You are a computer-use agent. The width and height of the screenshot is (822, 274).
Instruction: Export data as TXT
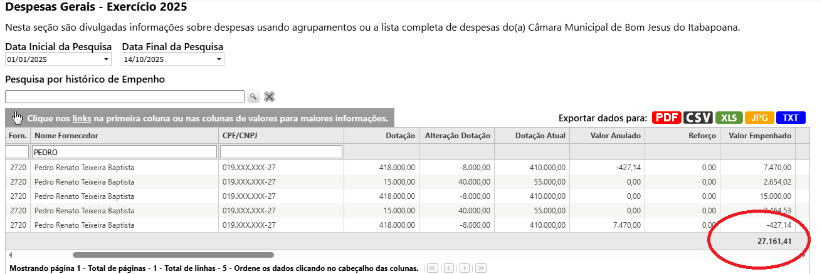pos(791,118)
